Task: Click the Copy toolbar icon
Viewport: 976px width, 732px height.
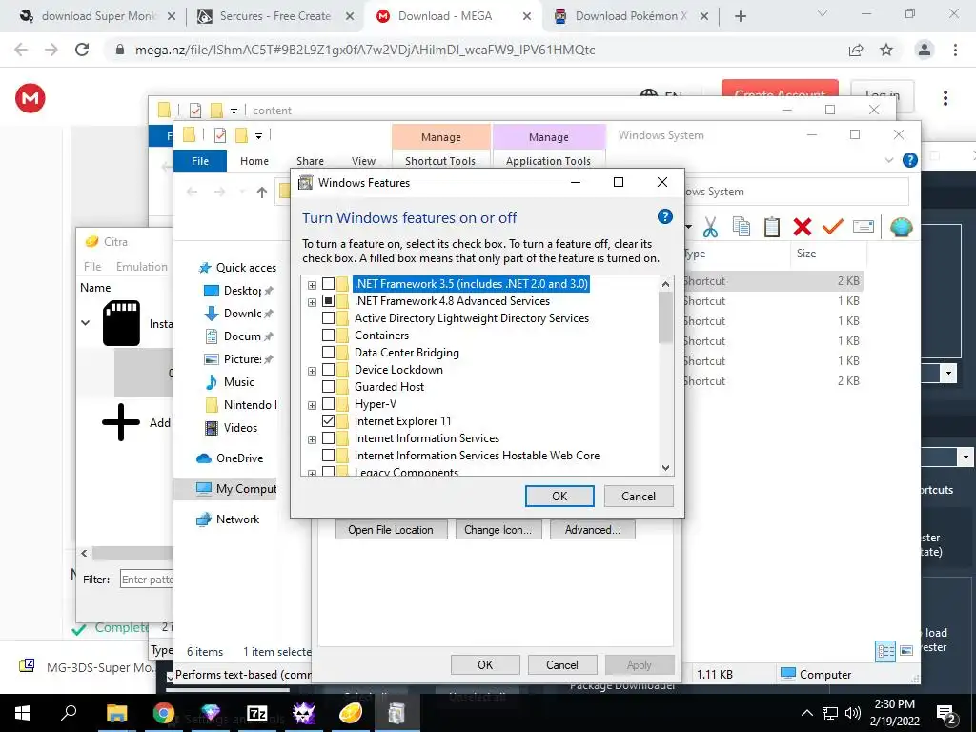Action: (x=741, y=227)
